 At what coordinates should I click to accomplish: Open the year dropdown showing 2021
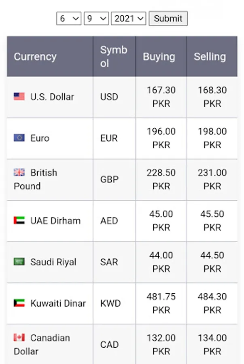pyautogui.click(x=129, y=18)
